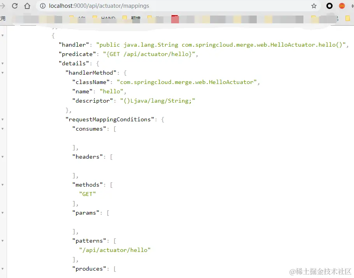The height and width of the screenshot is (278, 354).
Task: Click the "{GET /api/actuator/hello}" value
Action: pyautogui.click(x=149, y=54)
